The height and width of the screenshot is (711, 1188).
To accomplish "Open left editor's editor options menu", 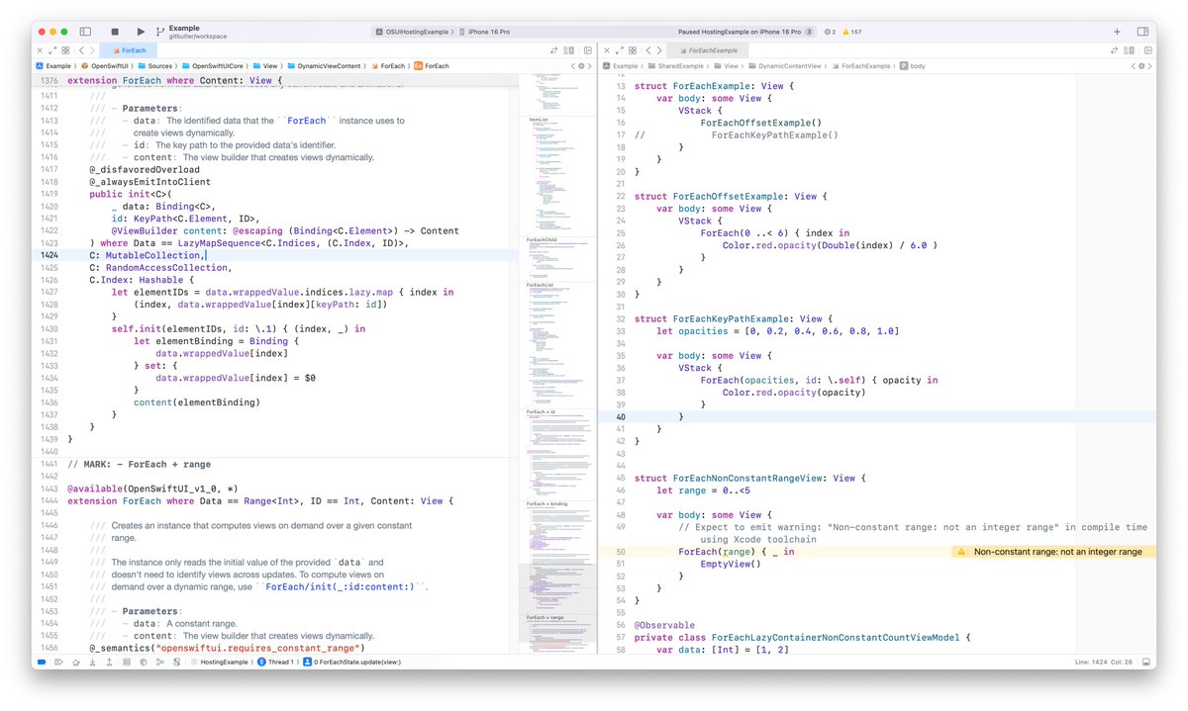I will point(569,49).
